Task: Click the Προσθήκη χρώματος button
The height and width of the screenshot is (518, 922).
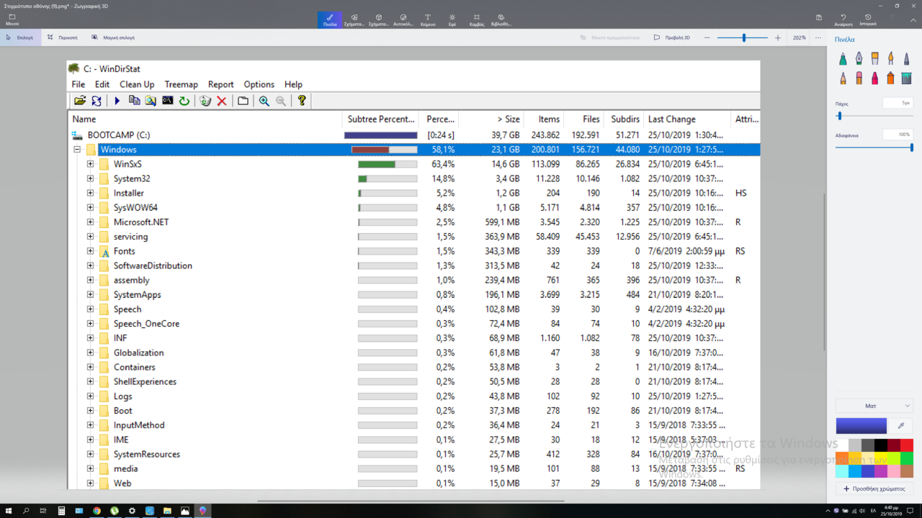Action: pos(874,489)
